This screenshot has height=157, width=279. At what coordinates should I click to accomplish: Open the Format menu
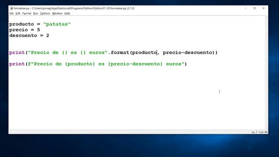tap(27, 14)
